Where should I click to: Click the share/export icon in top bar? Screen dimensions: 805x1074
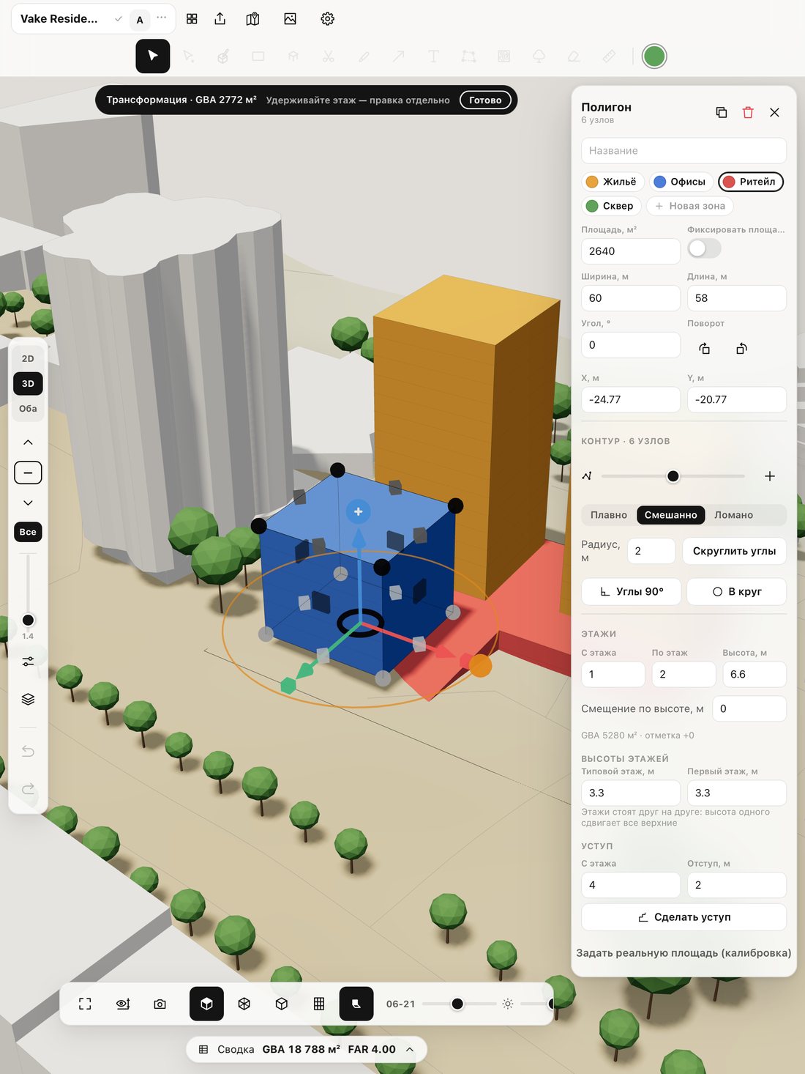220,19
